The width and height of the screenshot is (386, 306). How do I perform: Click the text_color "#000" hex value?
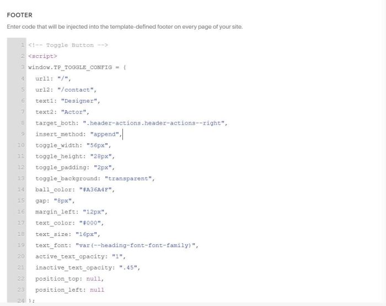92,223
